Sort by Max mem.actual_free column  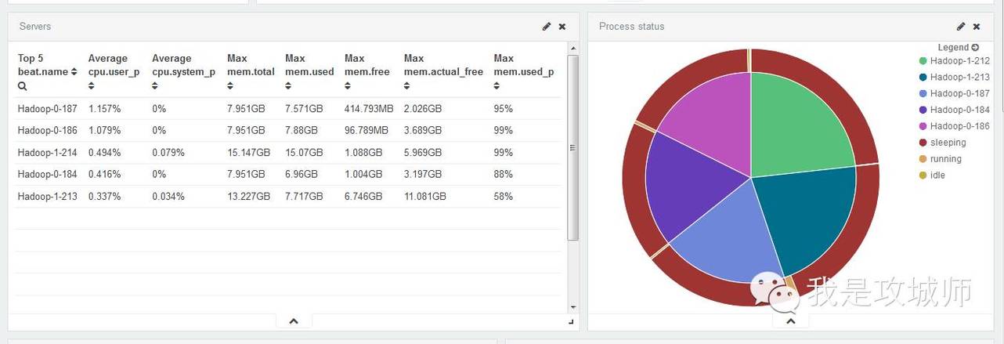408,85
